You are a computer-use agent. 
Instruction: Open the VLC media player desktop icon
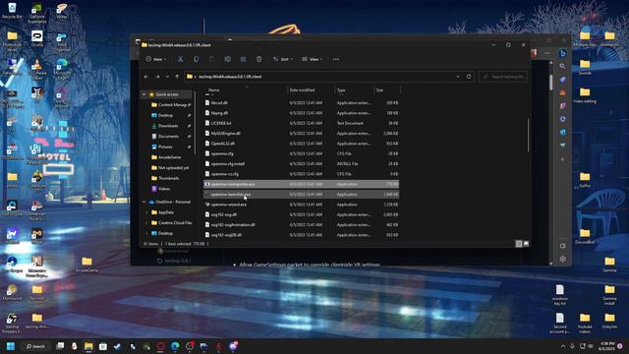37,70
